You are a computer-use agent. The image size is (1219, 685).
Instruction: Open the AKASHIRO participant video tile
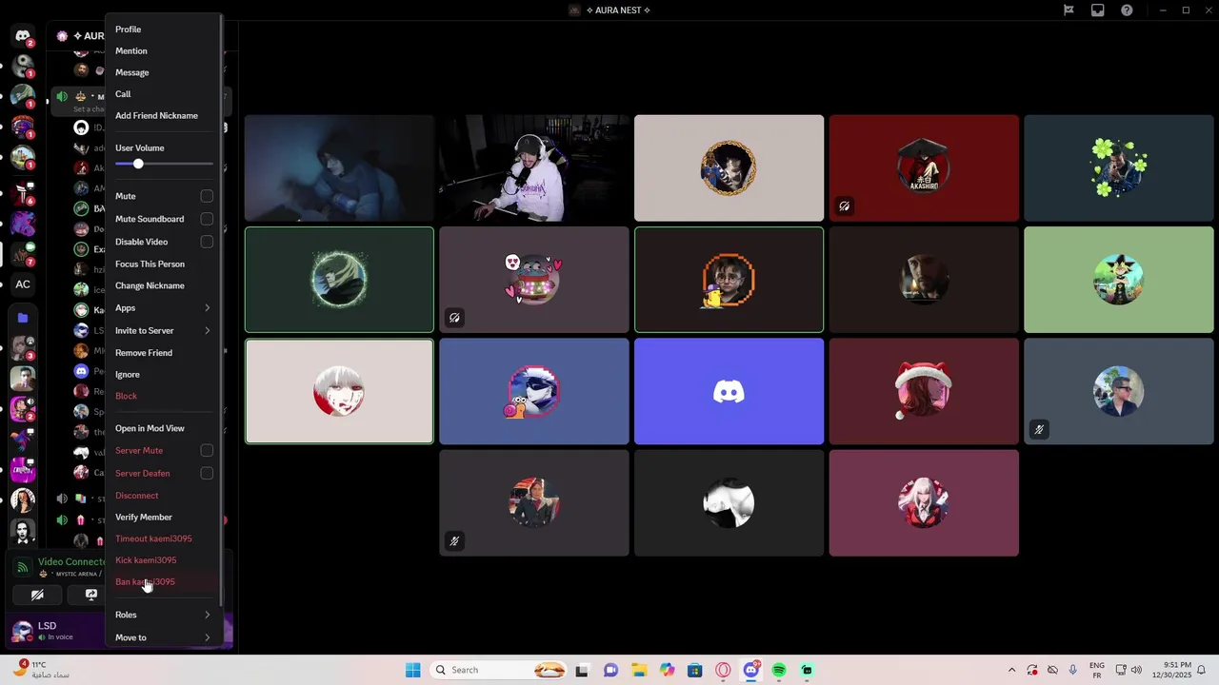(924, 168)
